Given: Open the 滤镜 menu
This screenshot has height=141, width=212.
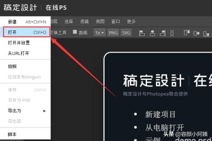Looking at the screenshot, I should tap(84, 22).
